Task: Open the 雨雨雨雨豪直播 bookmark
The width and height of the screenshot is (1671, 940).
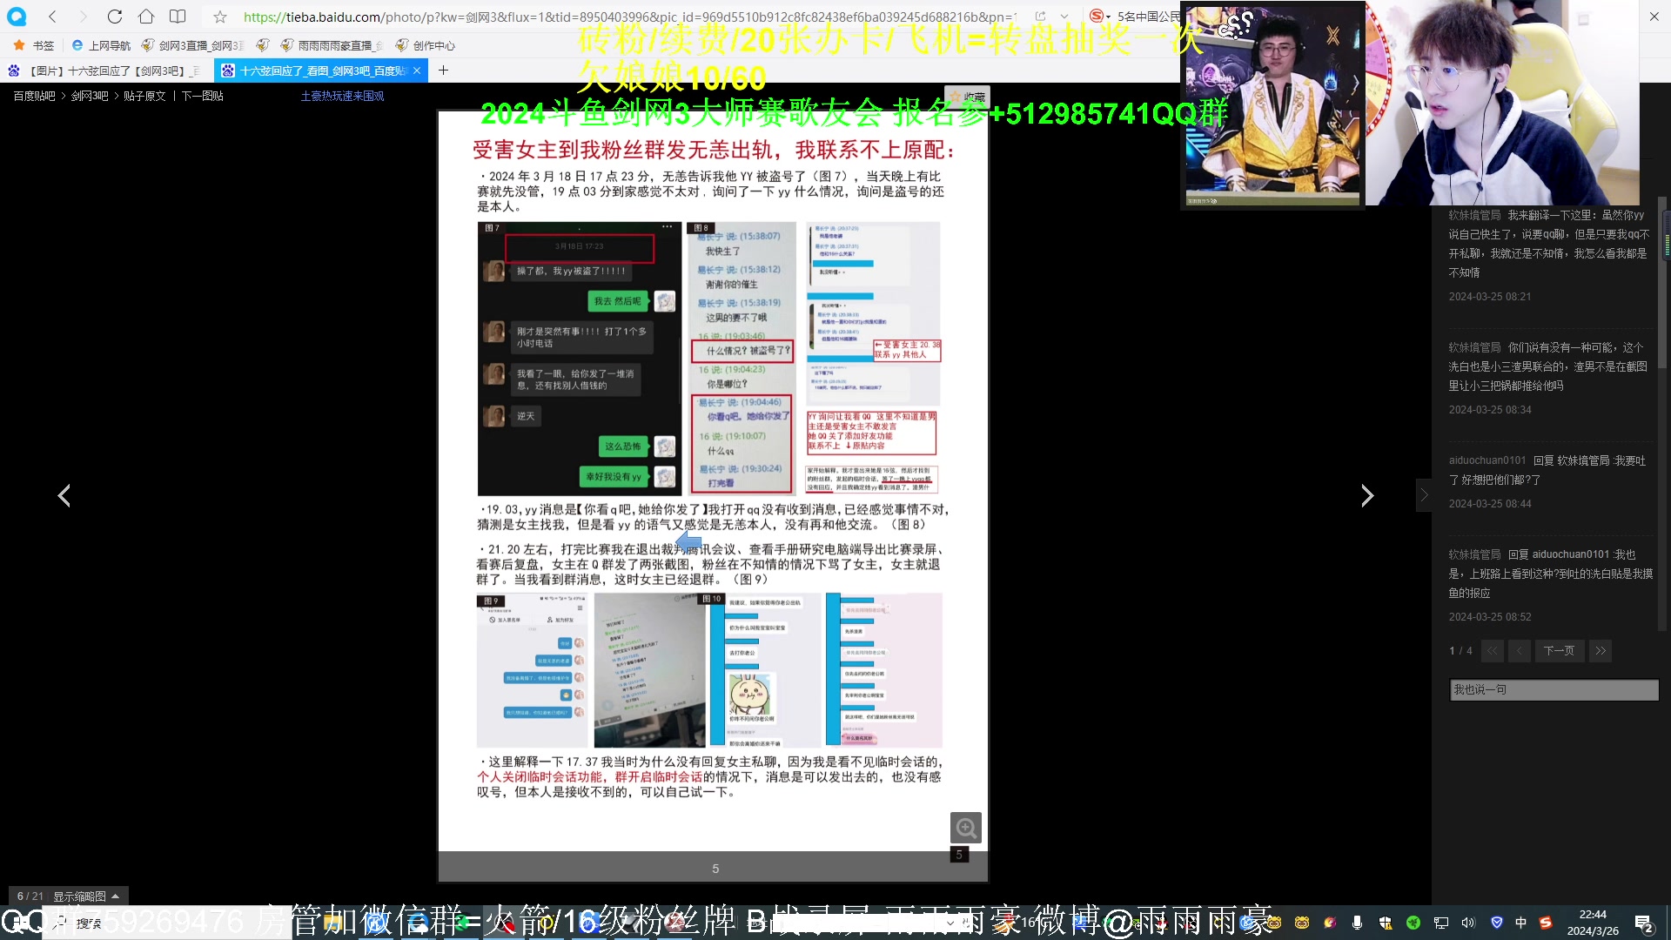Action: pos(332,45)
